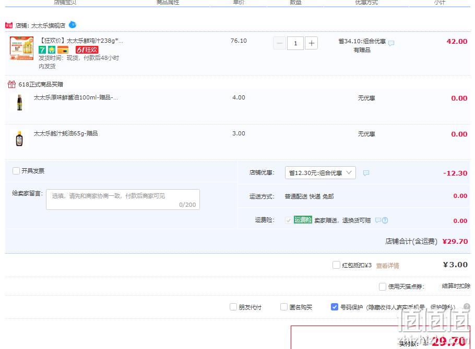Open product link 【狂欢价】太太乐鲜鸡汁238g
475x349 pixels.
tap(81, 41)
